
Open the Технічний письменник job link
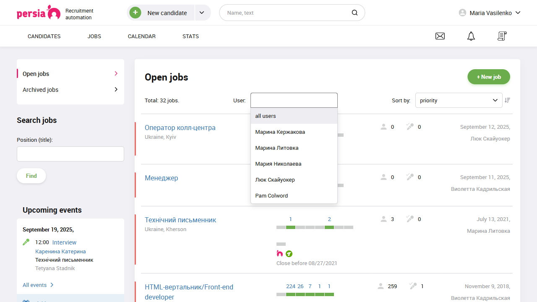(x=180, y=220)
